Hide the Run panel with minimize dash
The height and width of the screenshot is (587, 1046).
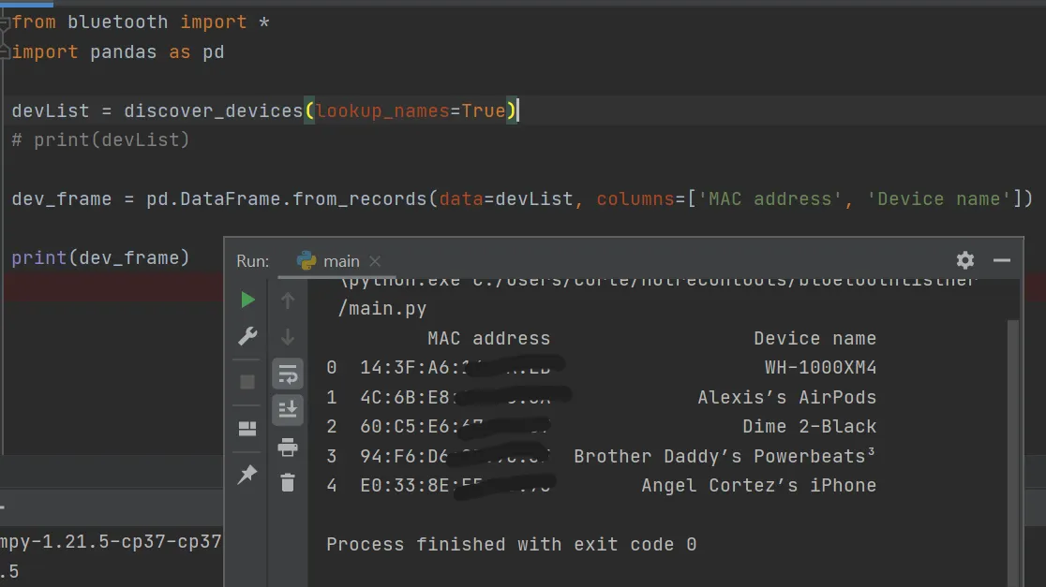[1001, 260]
